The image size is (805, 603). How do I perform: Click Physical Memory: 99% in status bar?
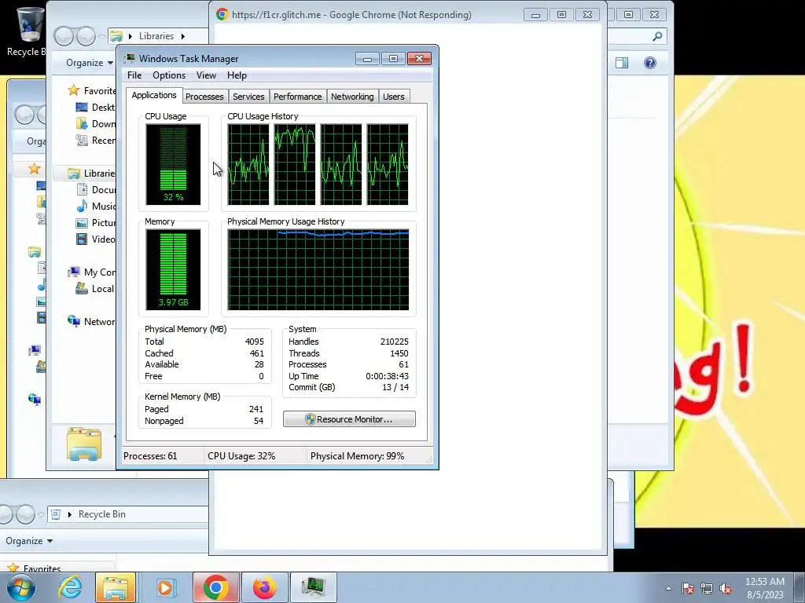click(x=358, y=456)
